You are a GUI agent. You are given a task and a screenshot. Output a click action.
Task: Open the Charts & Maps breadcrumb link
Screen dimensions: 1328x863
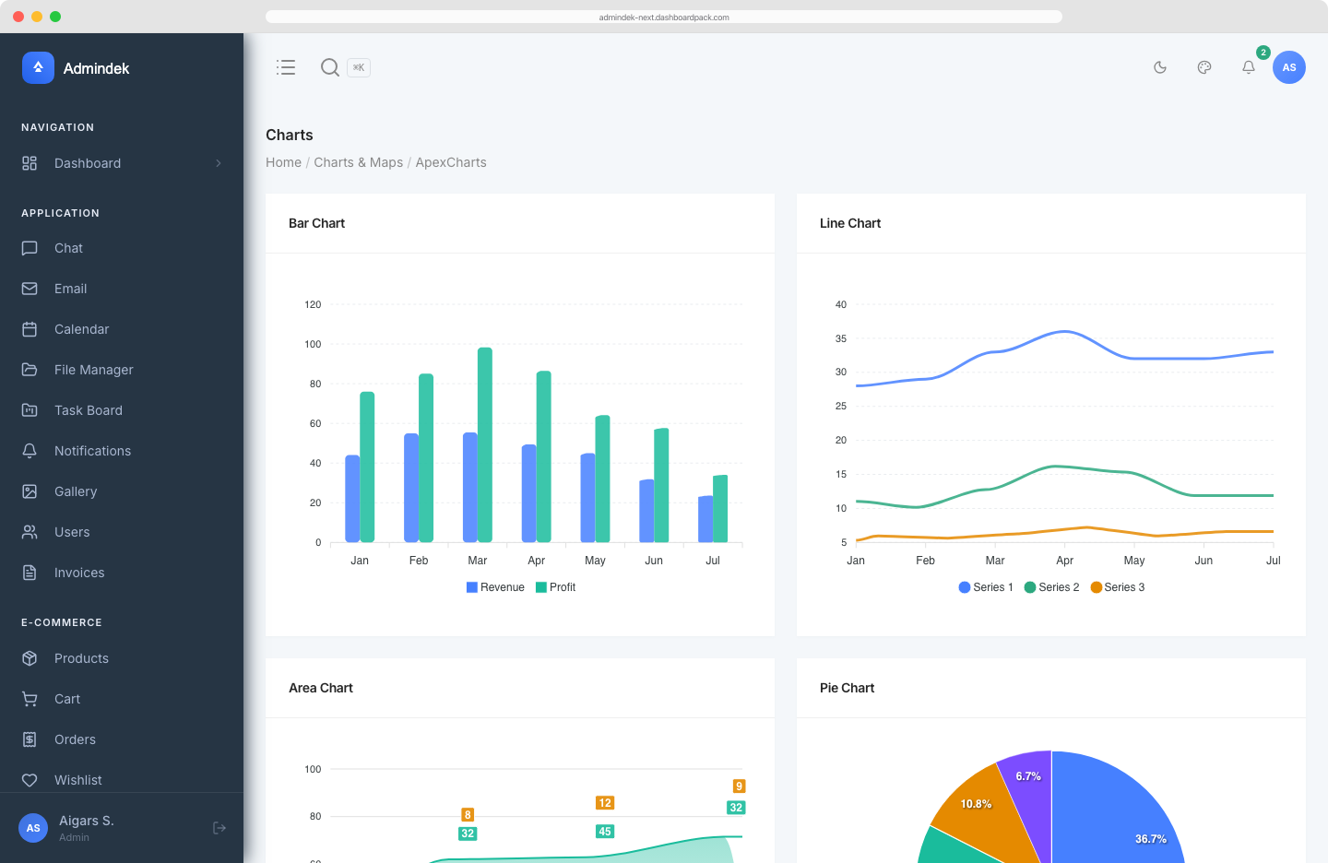(359, 162)
